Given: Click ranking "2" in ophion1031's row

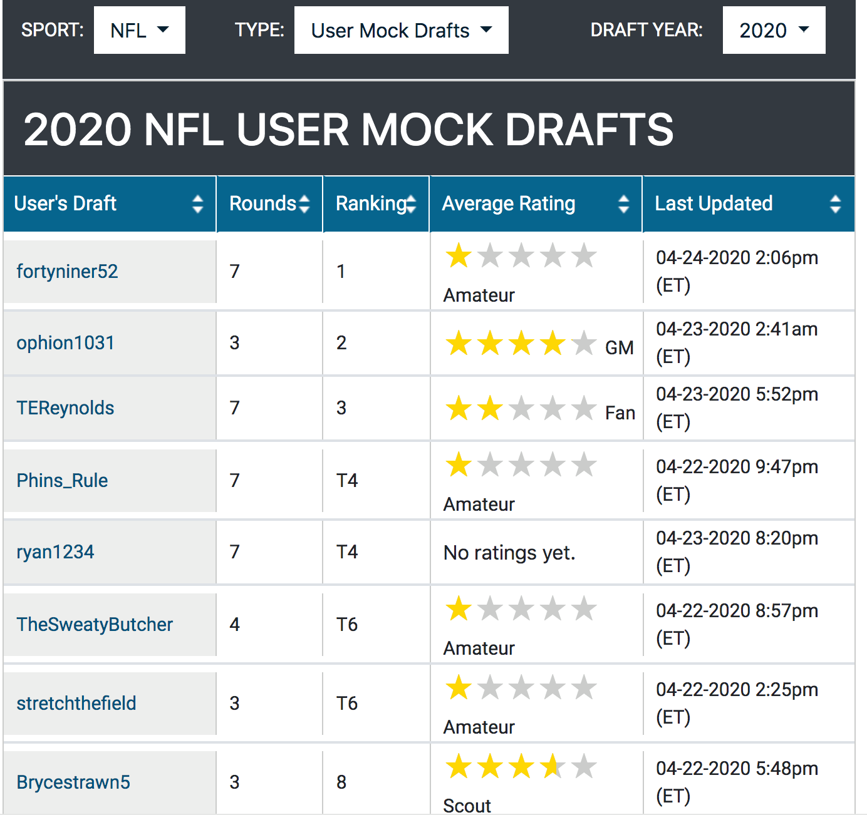Looking at the screenshot, I should 341,342.
